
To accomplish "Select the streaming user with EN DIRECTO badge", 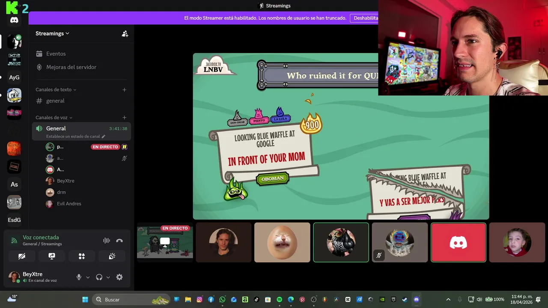I will (86, 147).
